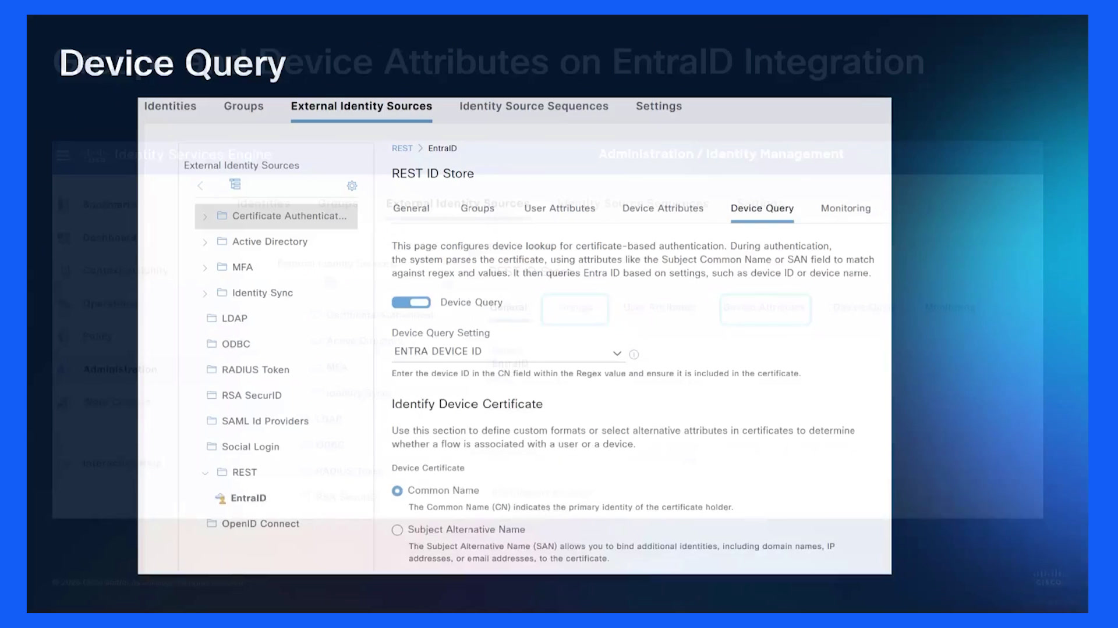Screen dimensions: 1118x628
Task: Click the RSA SecurID folder icon
Action: point(212,395)
